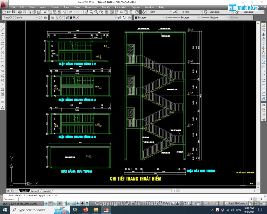Screen dimensions: 267x214
Task: Click the New drawing icon
Action: tap(4, 12)
